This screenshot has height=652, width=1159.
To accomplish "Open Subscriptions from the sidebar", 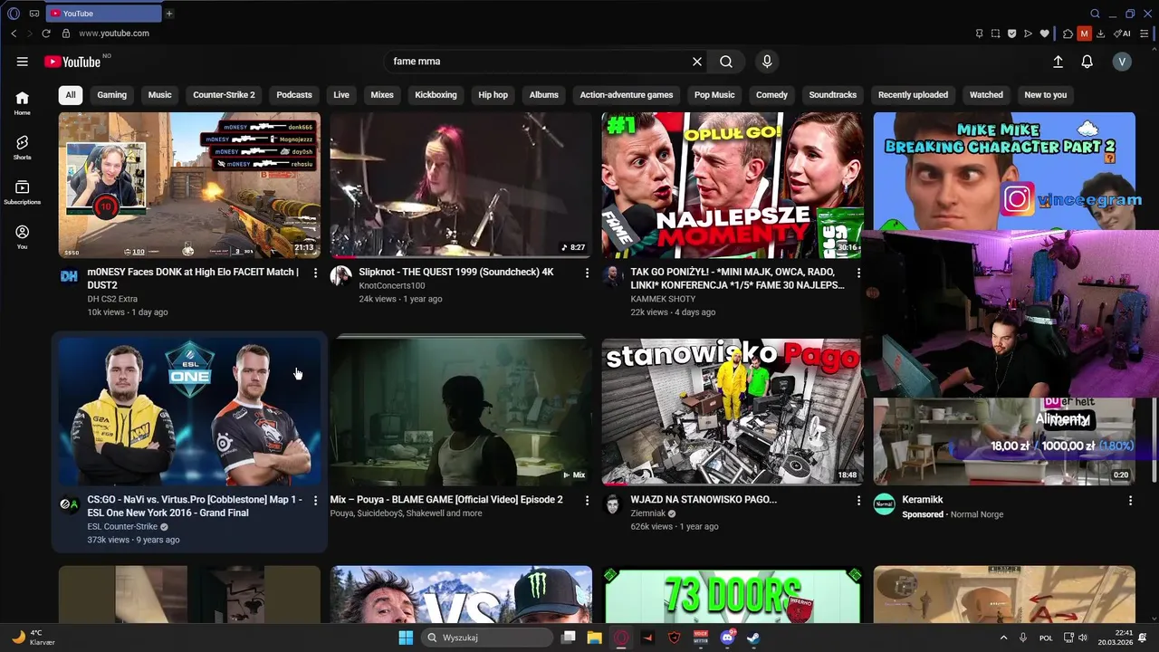I will [22, 192].
